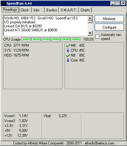Switch to the Exotics tab
The width and height of the screenshot is (127, 146).
pyautogui.click(x=52, y=10)
